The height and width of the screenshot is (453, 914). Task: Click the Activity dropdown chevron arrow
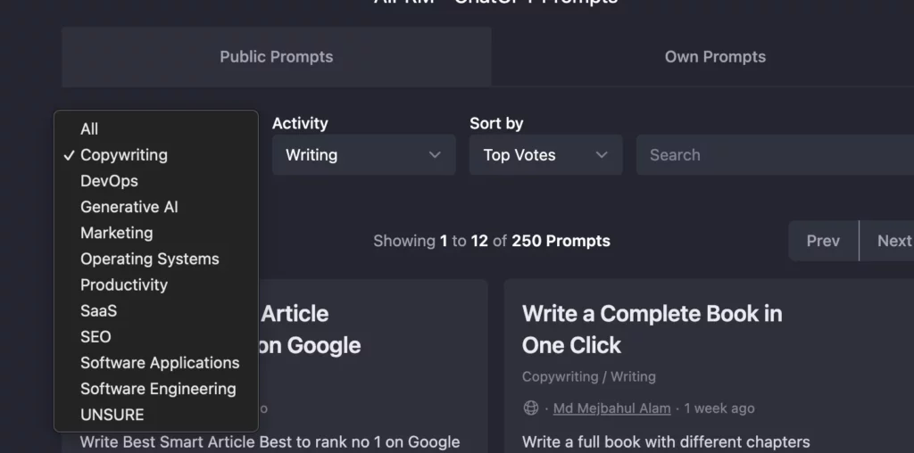435,155
